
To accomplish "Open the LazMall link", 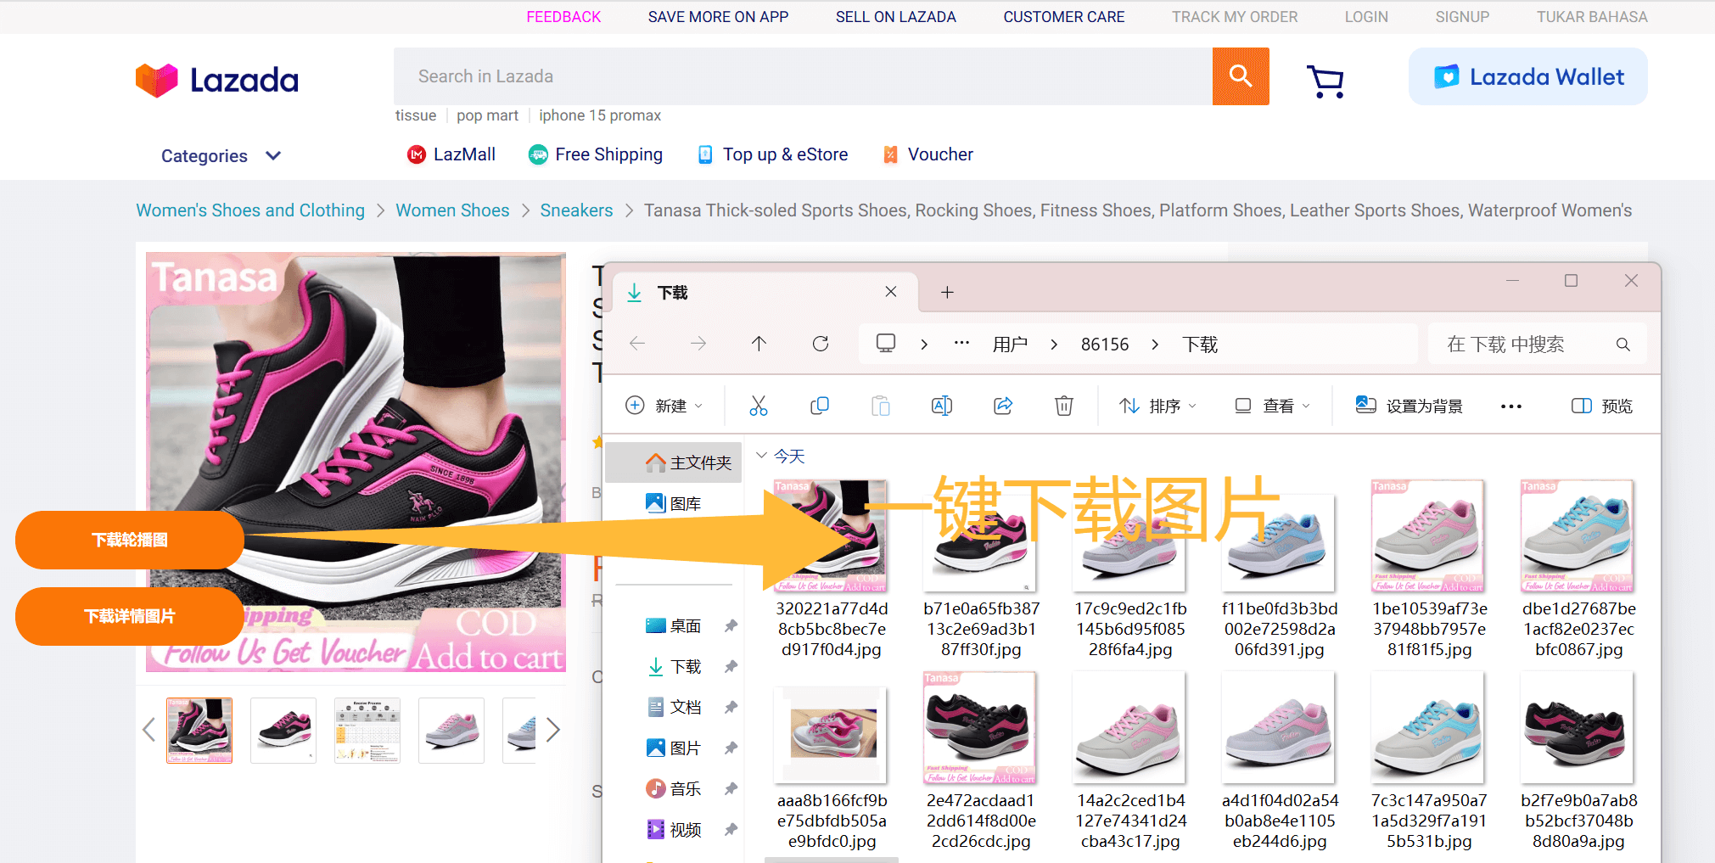I will (451, 154).
